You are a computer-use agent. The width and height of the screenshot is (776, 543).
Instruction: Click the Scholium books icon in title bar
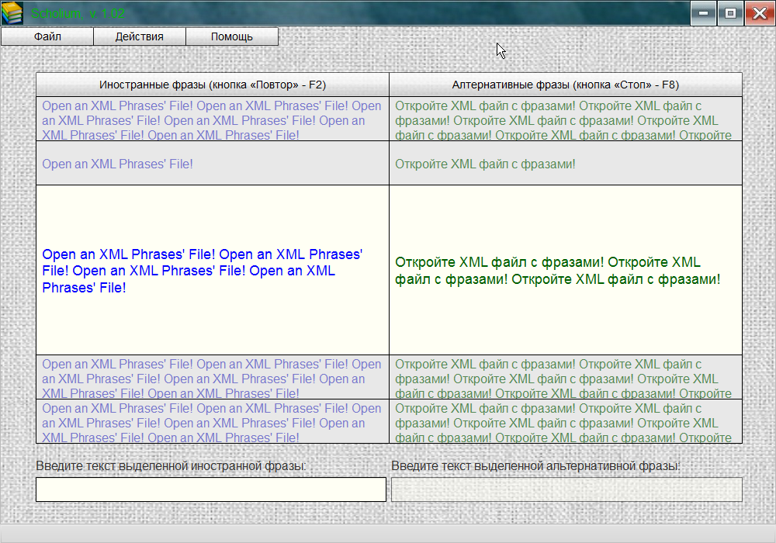(x=12, y=13)
